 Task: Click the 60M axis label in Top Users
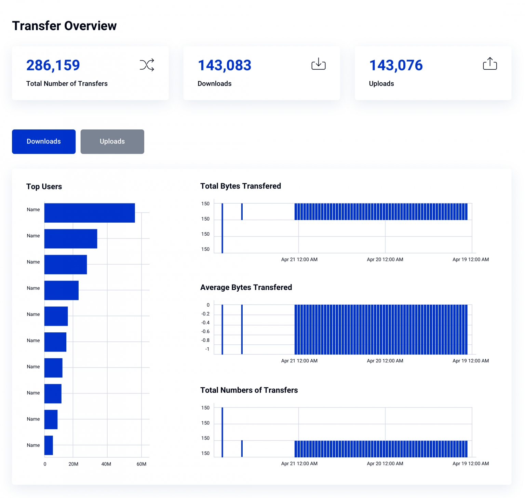coord(141,464)
